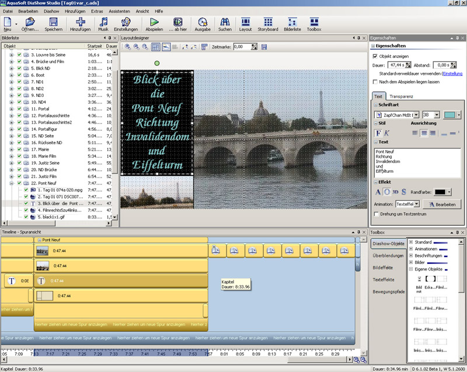
Task: Collapse the '22. Pont Neuf' tree node
Action: point(12,183)
